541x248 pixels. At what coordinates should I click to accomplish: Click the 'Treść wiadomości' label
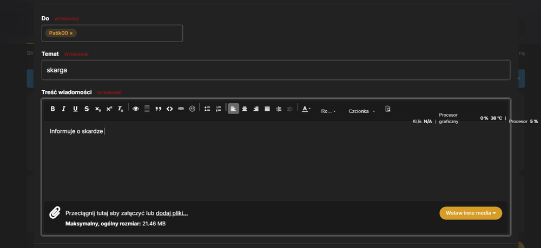point(67,92)
